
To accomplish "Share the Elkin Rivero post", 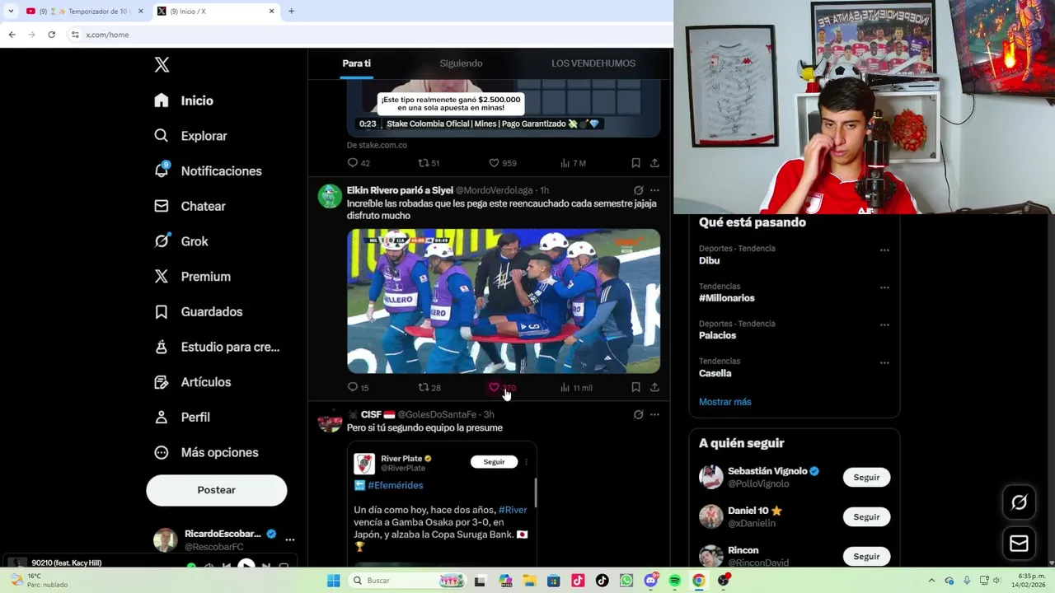I will pos(654,387).
